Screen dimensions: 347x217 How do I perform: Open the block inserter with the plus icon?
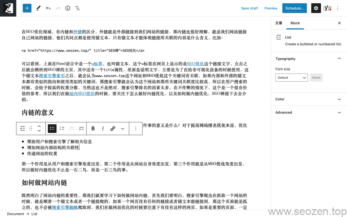pos(27,8)
